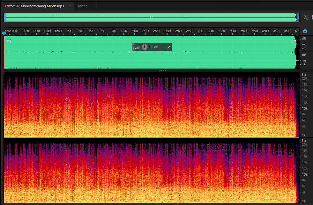Click 1k on the lower spectrogram scale
This screenshot has width=313, height=205.
(x=304, y=201)
